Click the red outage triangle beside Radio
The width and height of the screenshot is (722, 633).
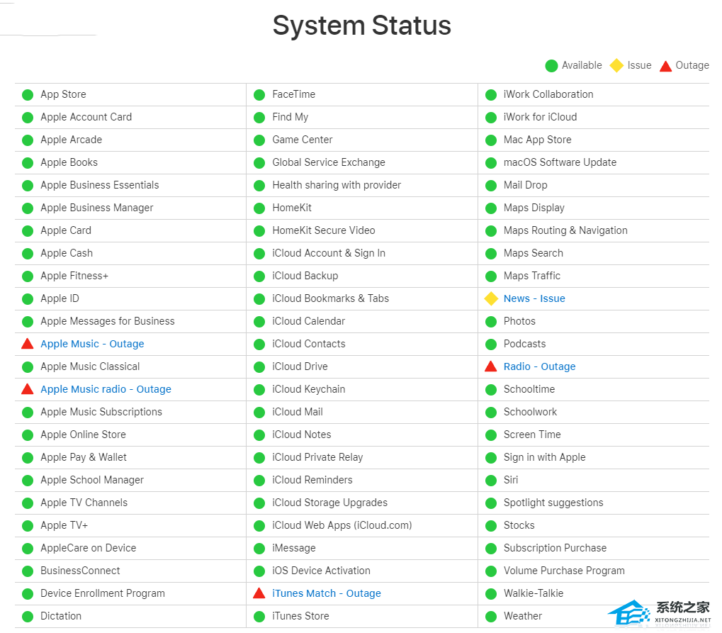pos(491,366)
